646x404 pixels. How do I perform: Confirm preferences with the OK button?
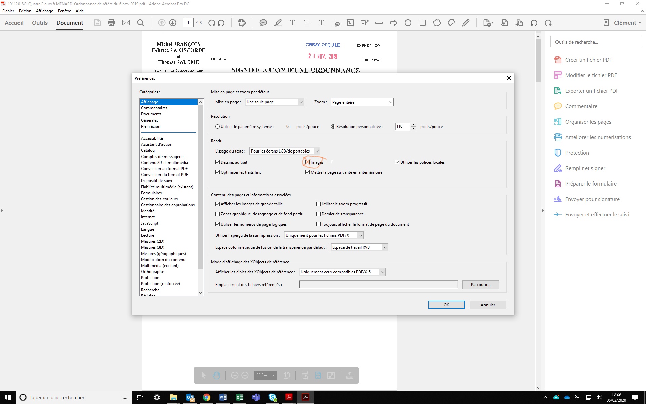click(446, 305)
